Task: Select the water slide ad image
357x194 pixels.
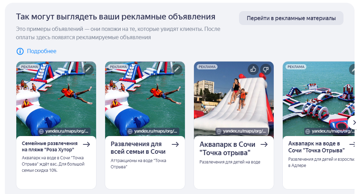Action: click(x=234, y=99)
